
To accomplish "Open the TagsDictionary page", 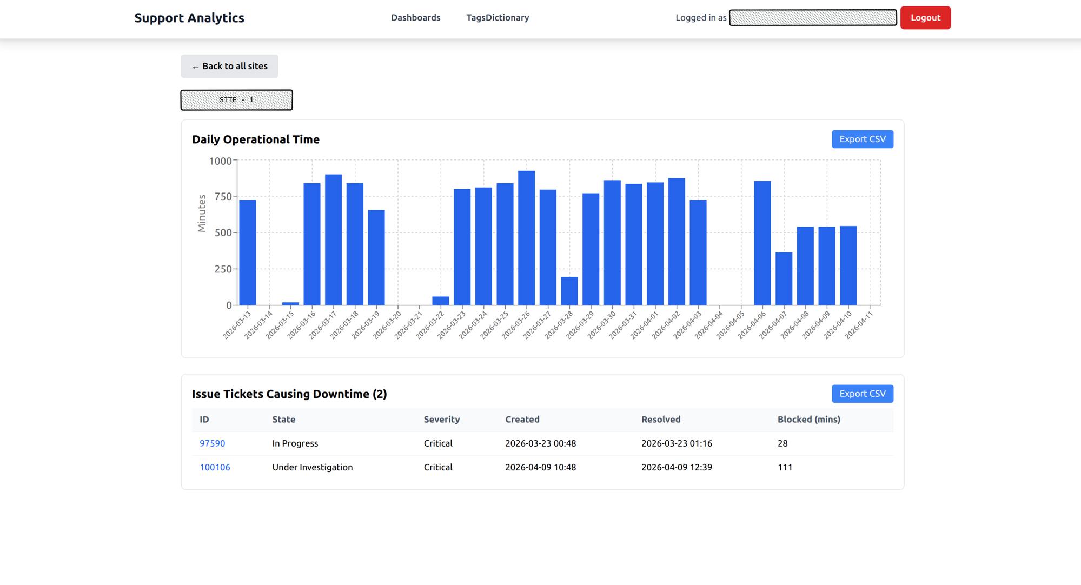I will pos(498,17).
